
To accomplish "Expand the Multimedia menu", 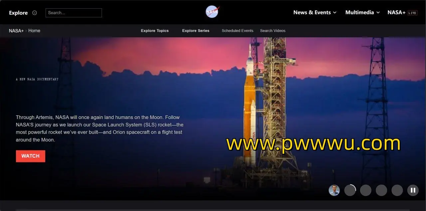I will coord(362,12).
